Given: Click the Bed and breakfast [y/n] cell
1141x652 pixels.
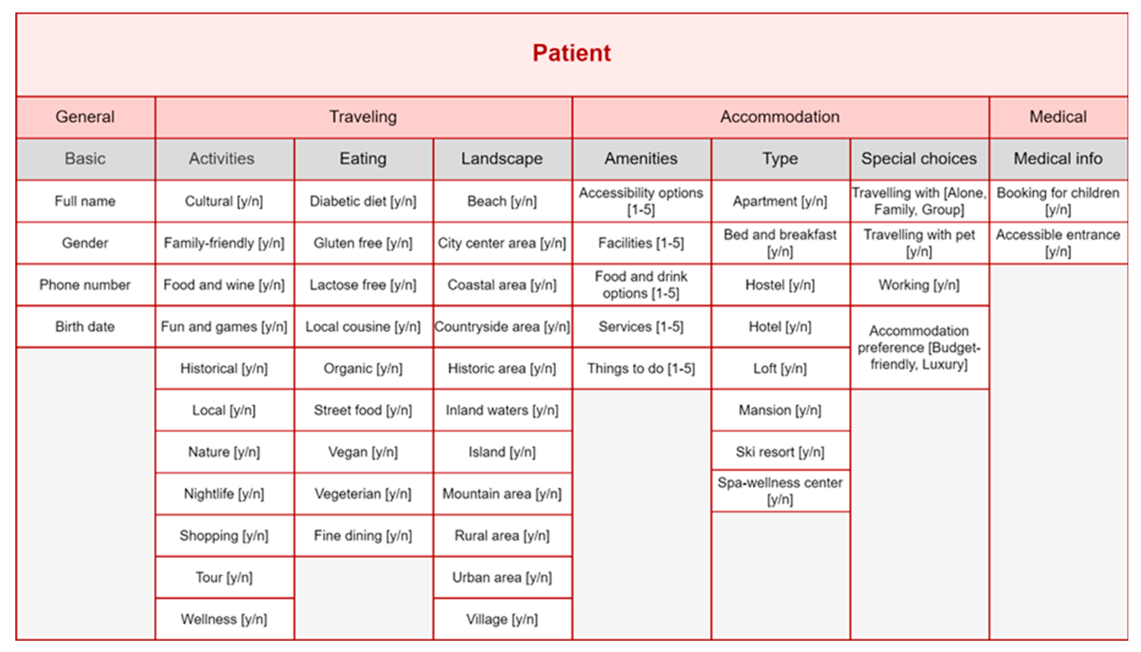Looking at the screenshot, I should coord(780,243).
